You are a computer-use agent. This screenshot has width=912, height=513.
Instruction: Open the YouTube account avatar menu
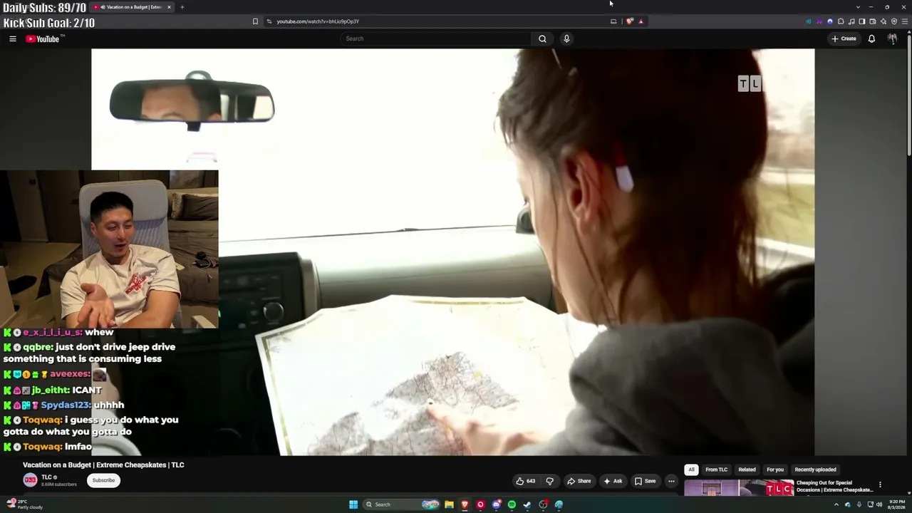click(x=892, y=38)
